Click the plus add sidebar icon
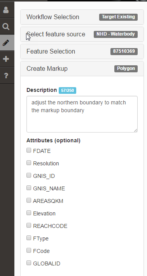Screen dimensions: 147x276 point(6,59)
